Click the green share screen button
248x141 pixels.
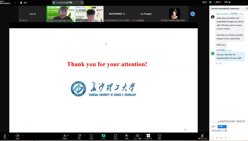coord(103,136)
